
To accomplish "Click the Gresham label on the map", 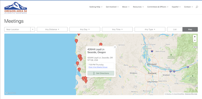I will coord(166,75).
